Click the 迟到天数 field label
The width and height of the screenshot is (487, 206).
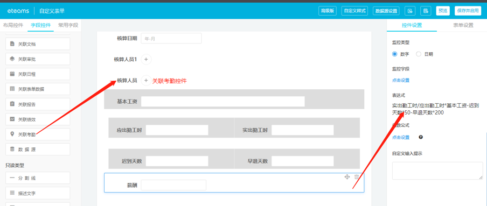pyautogui.click(x=131, y=161)
